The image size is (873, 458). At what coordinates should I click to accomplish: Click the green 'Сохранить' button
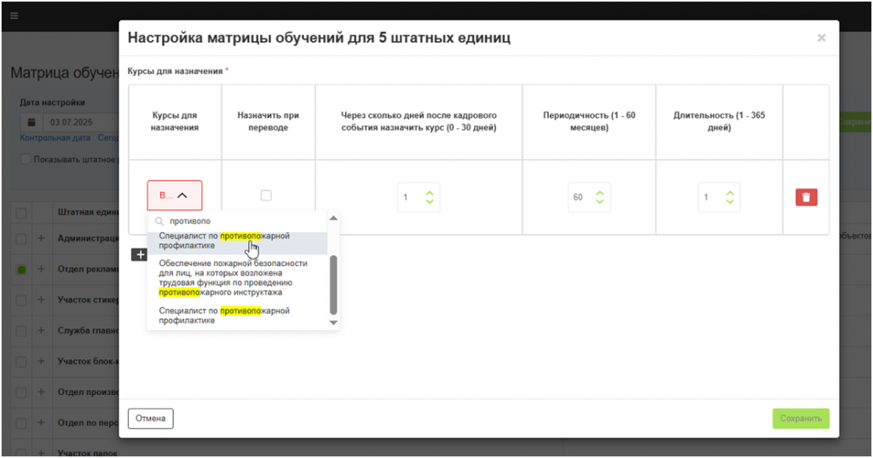pos(800,419)
